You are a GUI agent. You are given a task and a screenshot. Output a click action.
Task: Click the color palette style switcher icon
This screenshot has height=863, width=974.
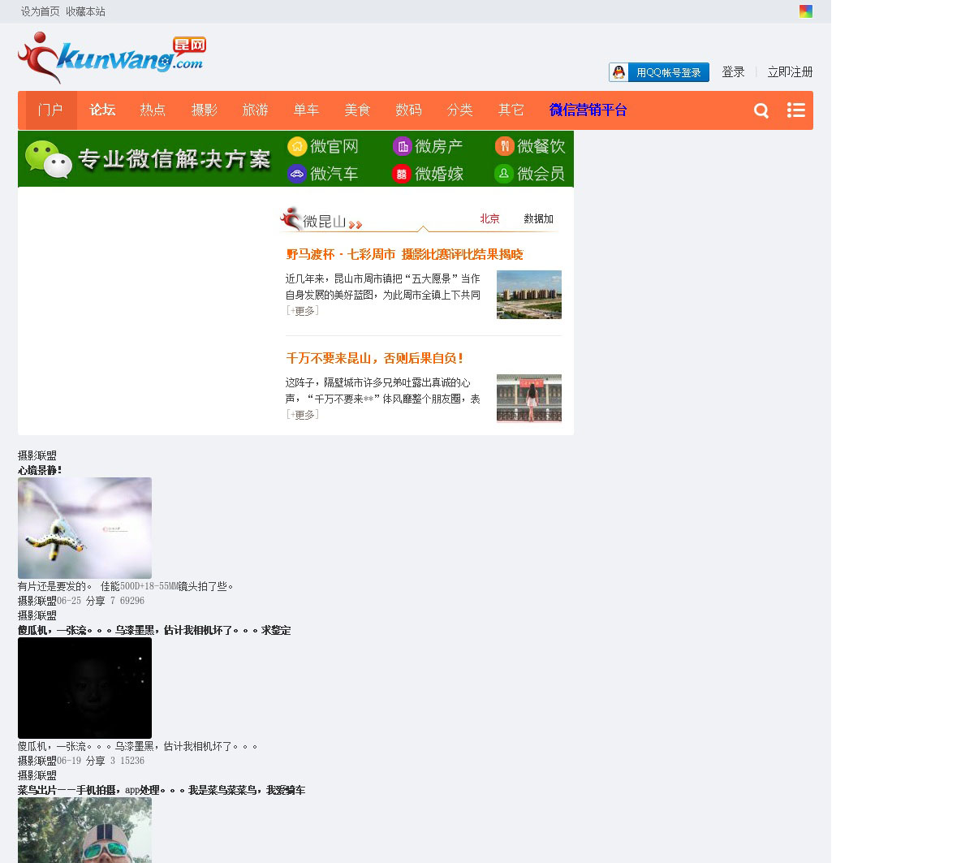tap(806, 11)
